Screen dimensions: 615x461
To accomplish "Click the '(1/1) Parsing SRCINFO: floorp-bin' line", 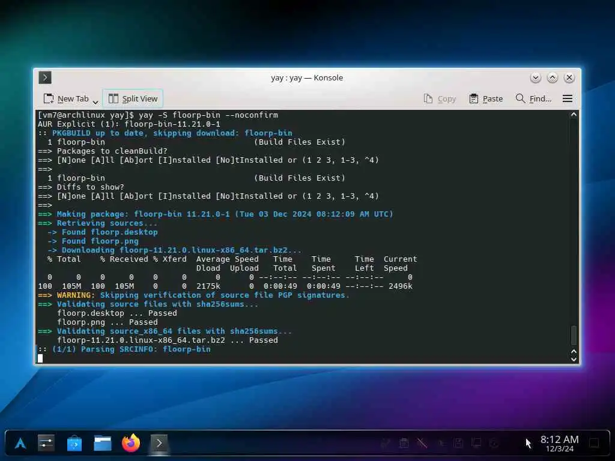I will (124, 349).
